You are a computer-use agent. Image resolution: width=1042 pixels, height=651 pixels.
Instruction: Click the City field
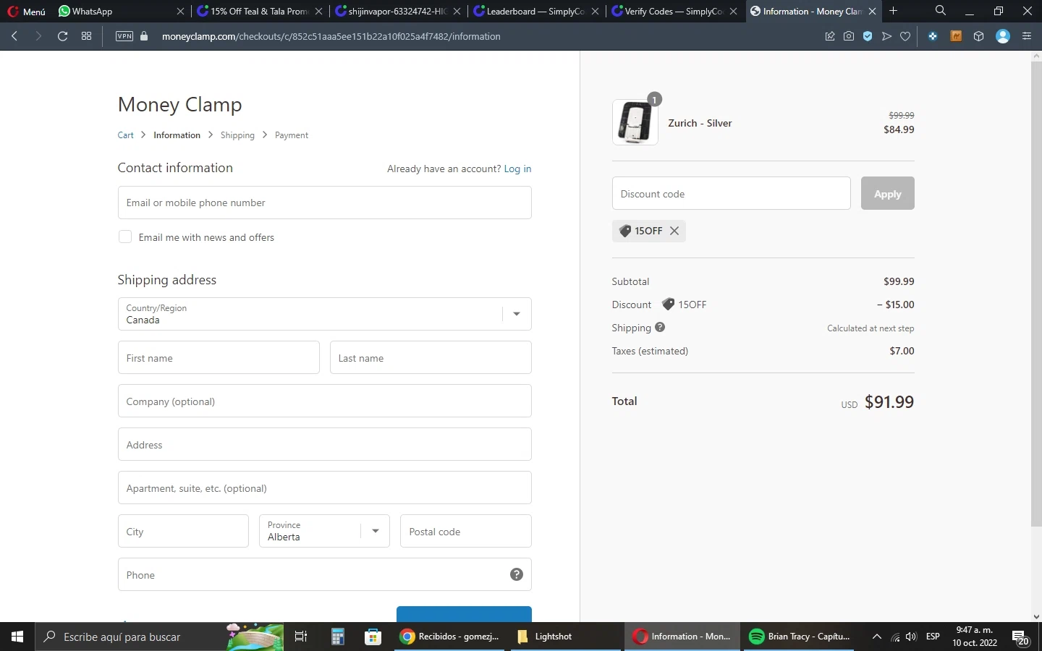coord(183,531)
